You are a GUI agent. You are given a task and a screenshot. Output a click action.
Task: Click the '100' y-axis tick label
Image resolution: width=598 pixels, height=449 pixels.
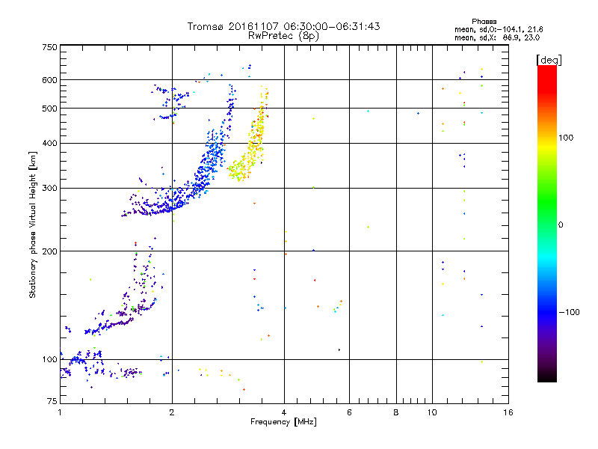49,359
